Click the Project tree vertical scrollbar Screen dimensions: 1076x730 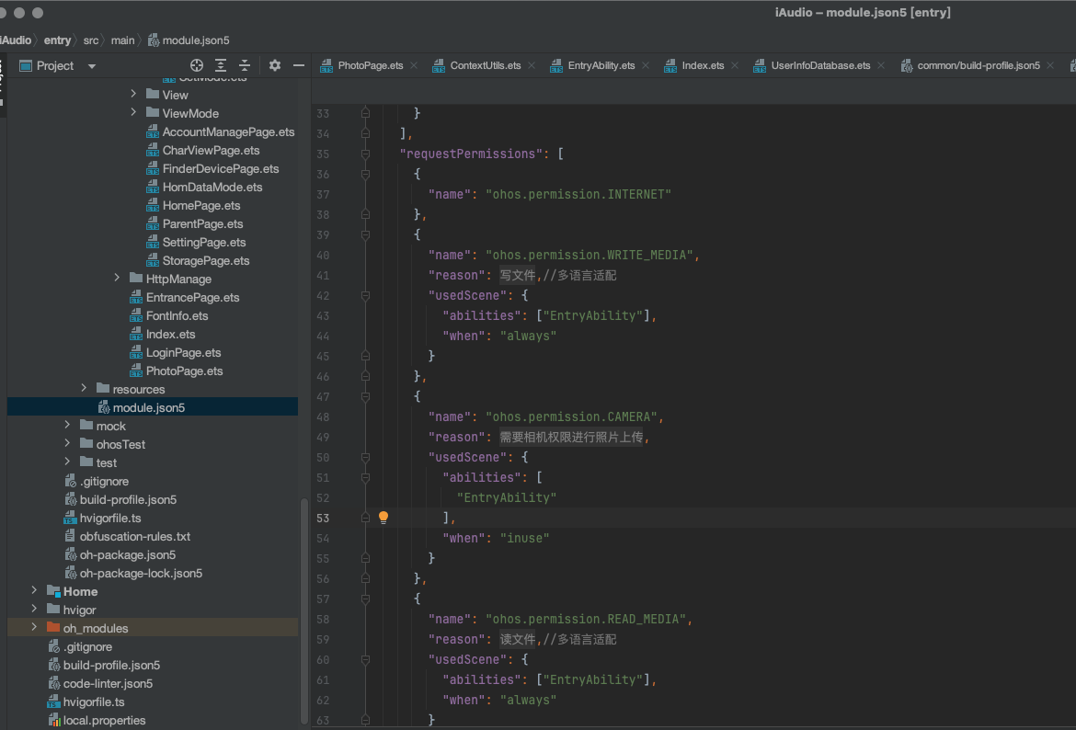pyautogui.click(x=304, y=610)
